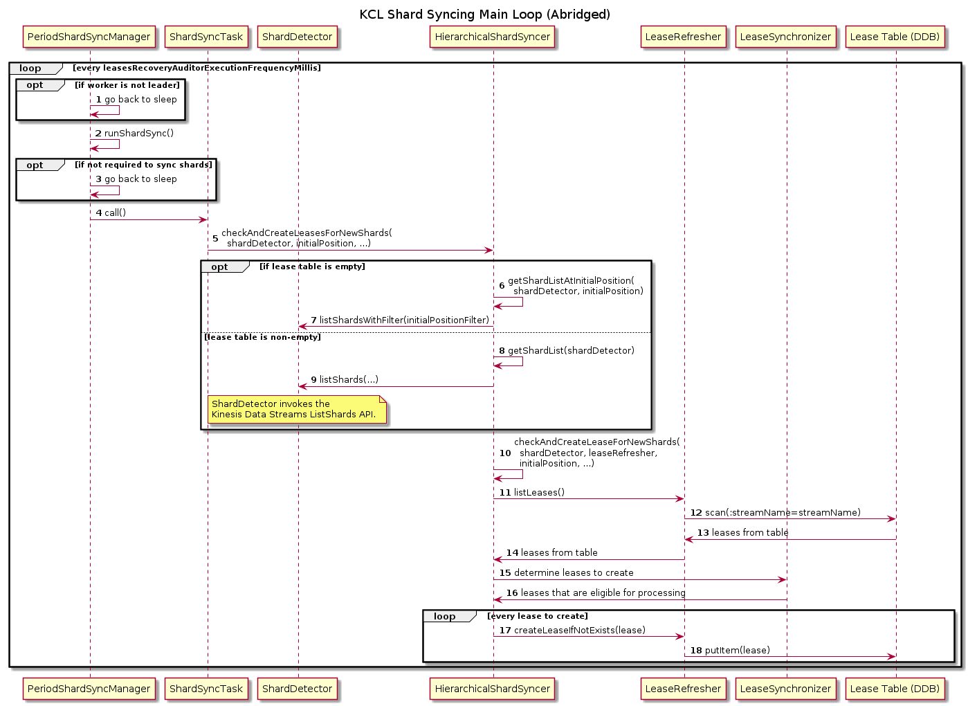This screenshot has height=706, width=968.
Task: Click the ShardDetector participant box in the footer
Action: tap(297, 689)
